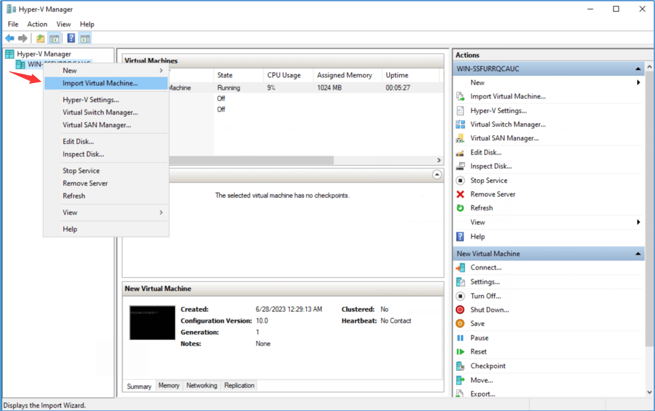Click the Virtual Switch Manager icon in Actions
Viewport: 655px width, 411px height.
460,125
